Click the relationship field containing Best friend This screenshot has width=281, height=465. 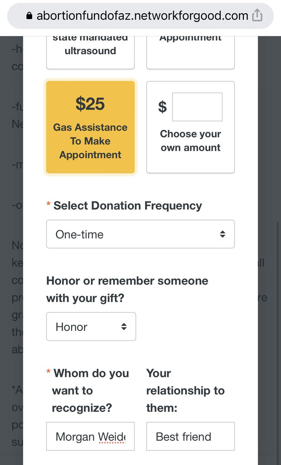[191, 436]
